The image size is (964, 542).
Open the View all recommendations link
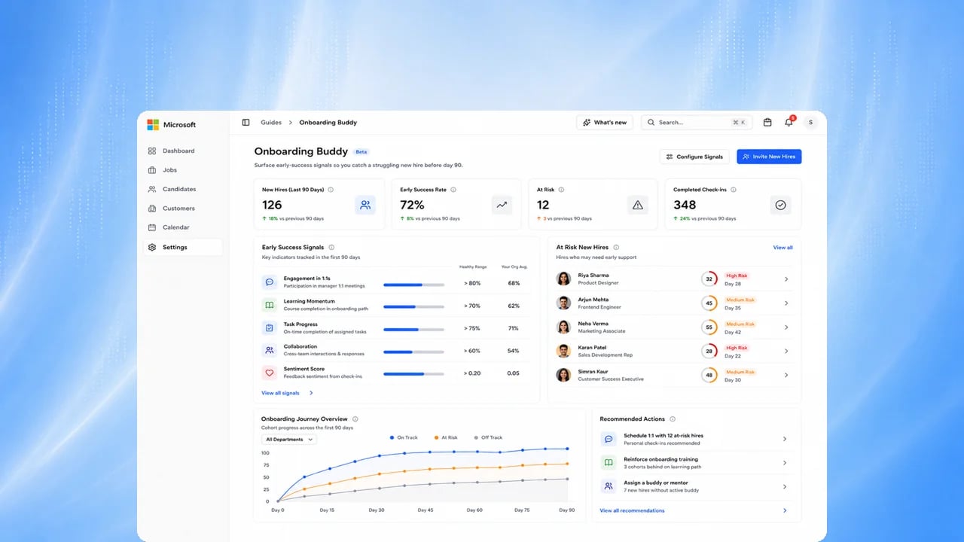tap(632, 510)
